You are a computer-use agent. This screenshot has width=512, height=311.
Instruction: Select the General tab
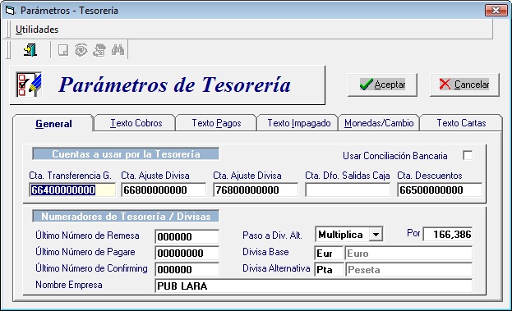point(53,124)
